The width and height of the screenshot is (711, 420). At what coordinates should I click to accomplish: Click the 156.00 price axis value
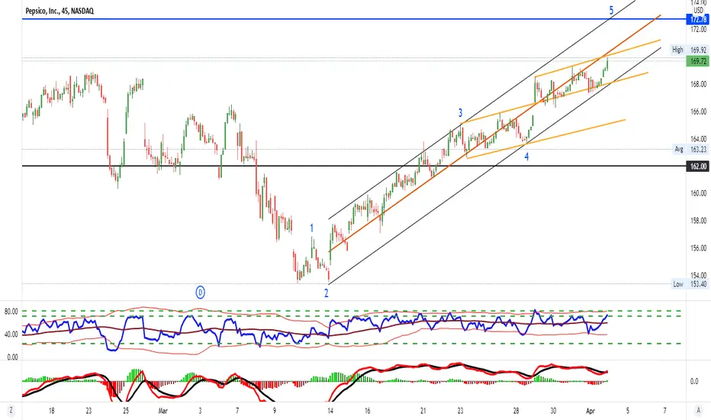[x=698, y=248]
